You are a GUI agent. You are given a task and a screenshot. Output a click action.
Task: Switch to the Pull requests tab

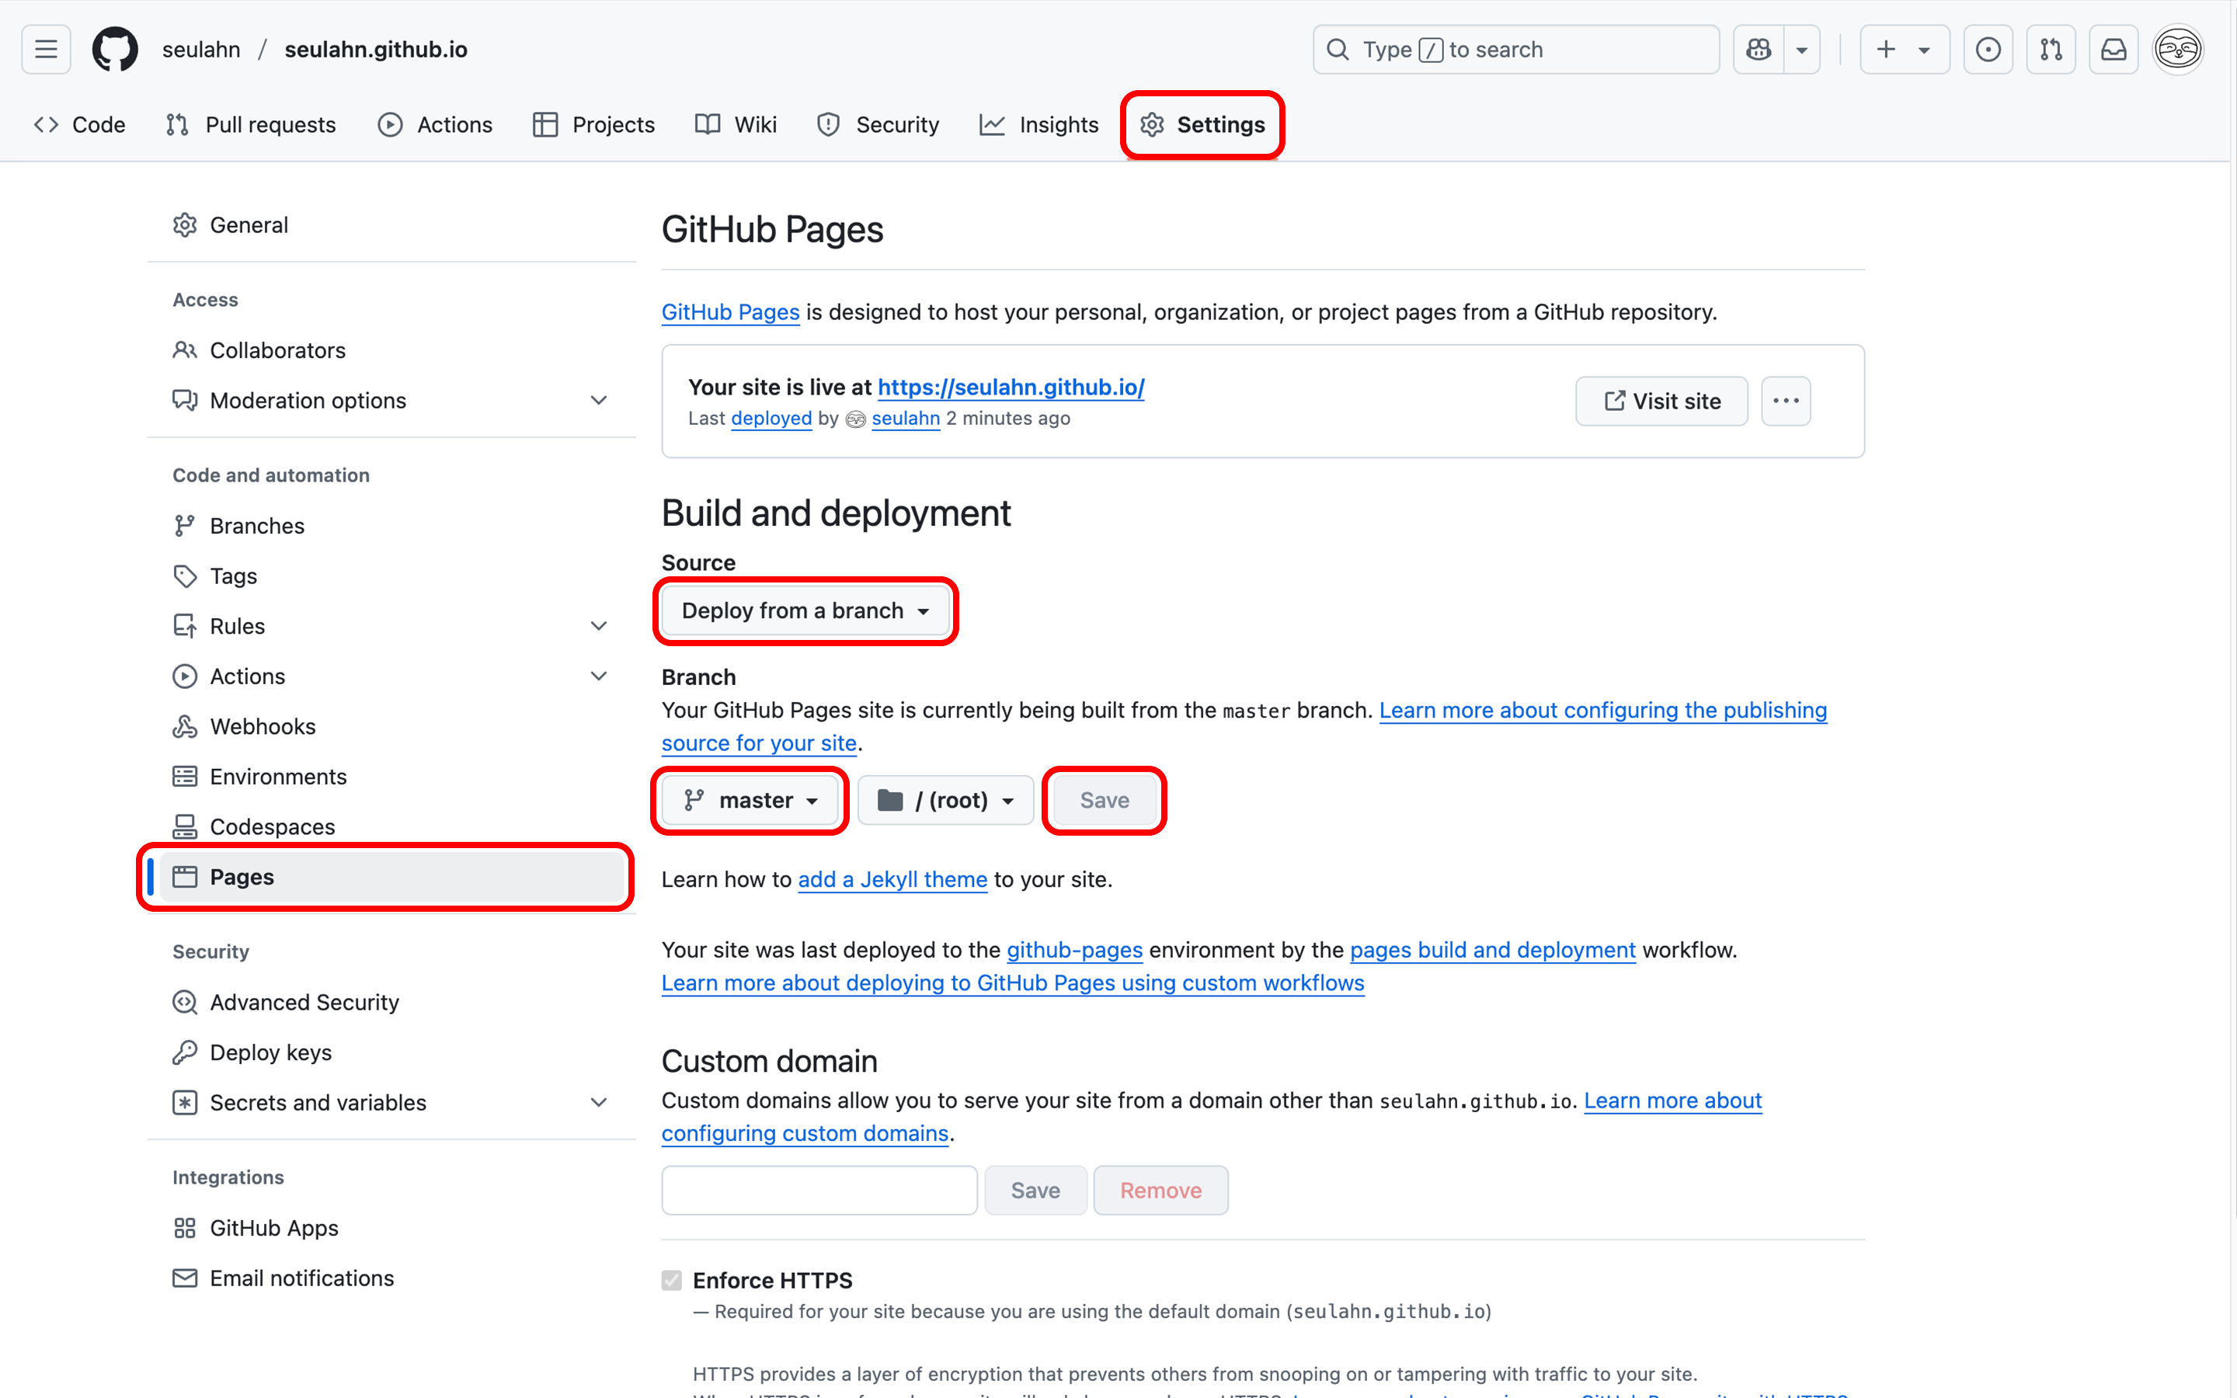pos(251,125)
